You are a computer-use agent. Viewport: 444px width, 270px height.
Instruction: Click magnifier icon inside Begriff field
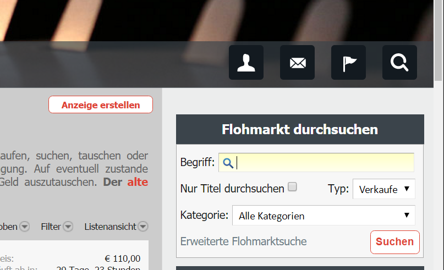point(228,163)
